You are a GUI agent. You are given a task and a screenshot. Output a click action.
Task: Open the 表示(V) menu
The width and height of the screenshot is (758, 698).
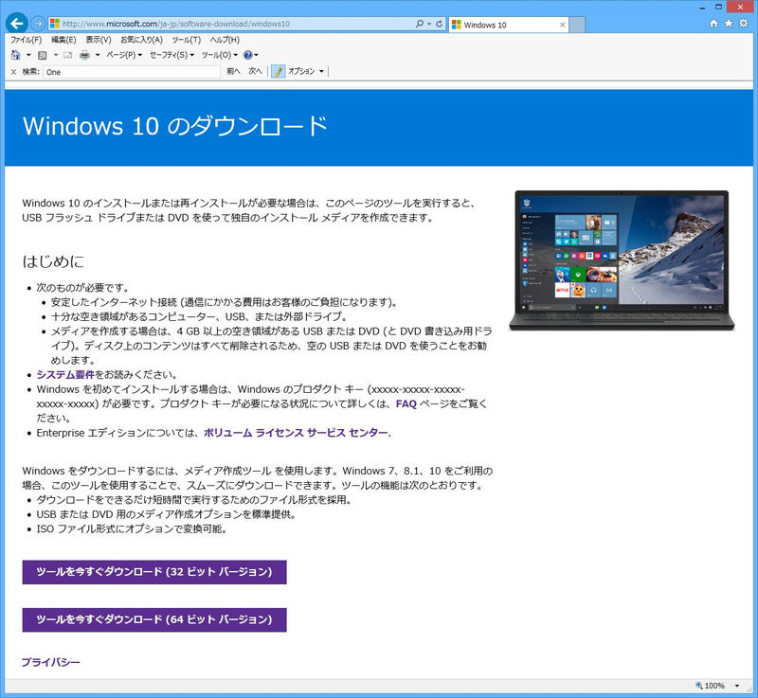(x=99, y=40)
